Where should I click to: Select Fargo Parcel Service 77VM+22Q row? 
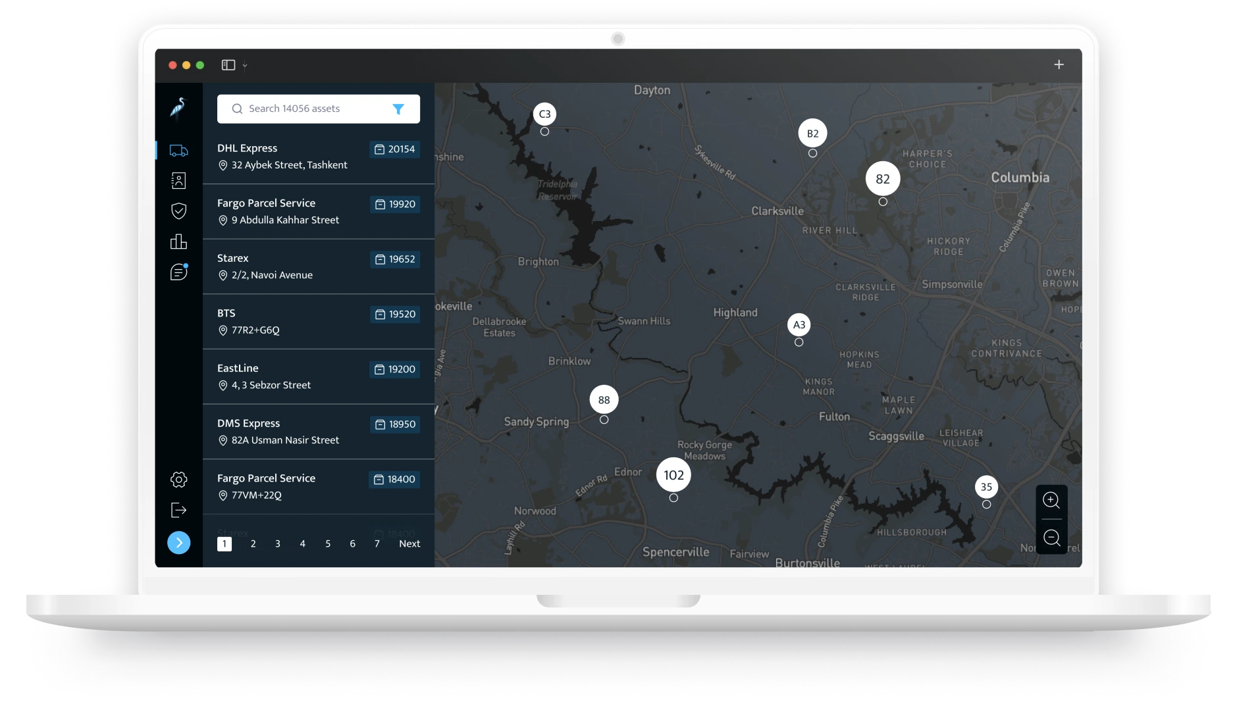(319, 487)
